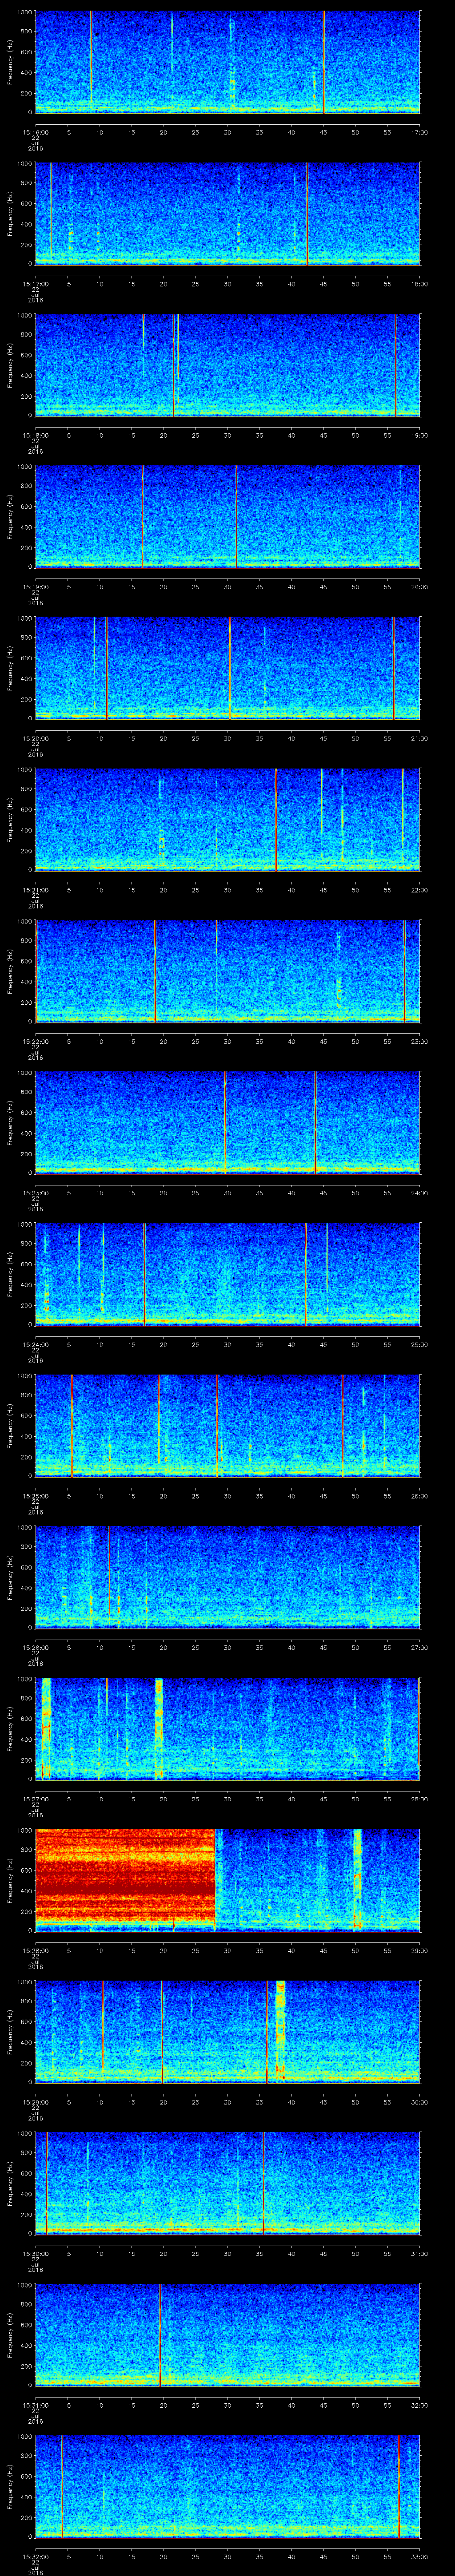Open the spectrogram panel starting at 15:30:00
The image size is (455, 2576).
(228, 2183)
